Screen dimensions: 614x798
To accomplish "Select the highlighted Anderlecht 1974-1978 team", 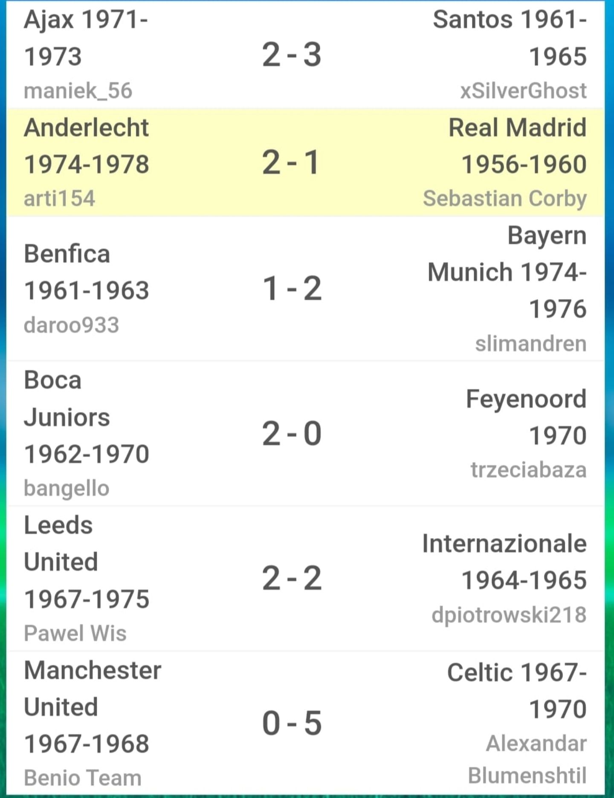I will pyautogui.click(x=87, y=146).
